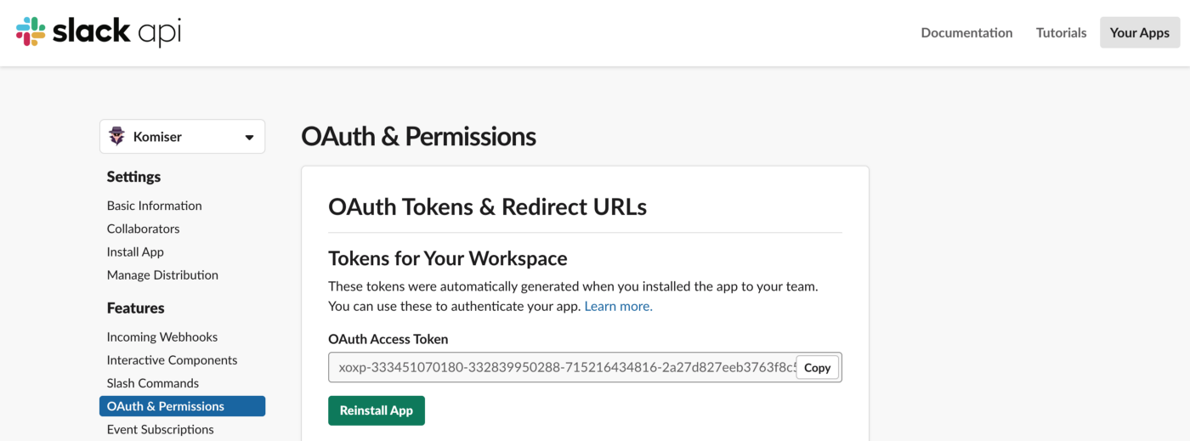Image resolution: width=1190 pixels, height=441 pixels.
Task: Click the Reinstall App button
Action: tap(377, 410)
